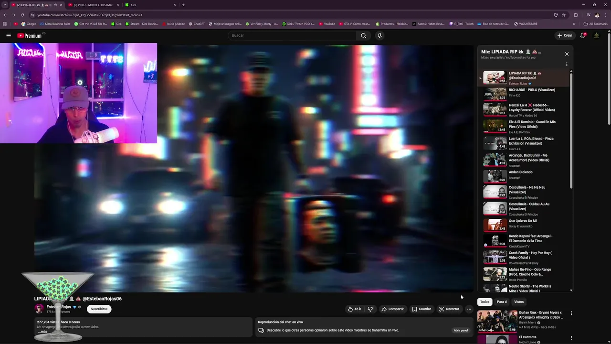
Task: Play Hanzel La H Loyalty Forever video
Action: coord(525,110)
